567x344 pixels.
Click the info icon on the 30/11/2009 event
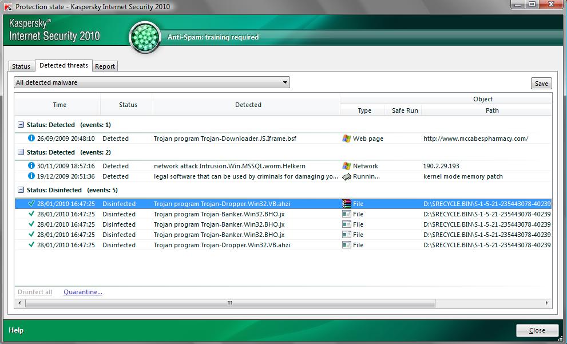31,165
